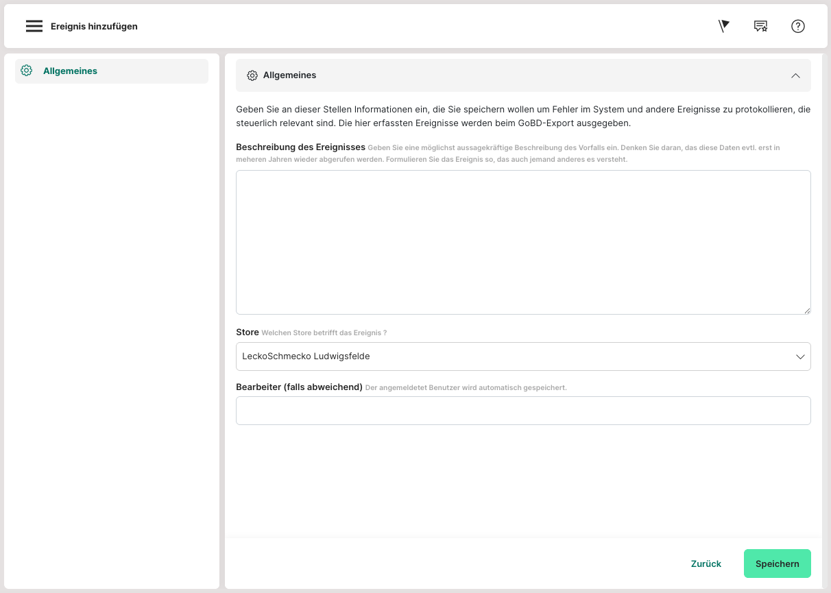Click the Speichern button
The image size is (831, 593).
coord(777,564)
